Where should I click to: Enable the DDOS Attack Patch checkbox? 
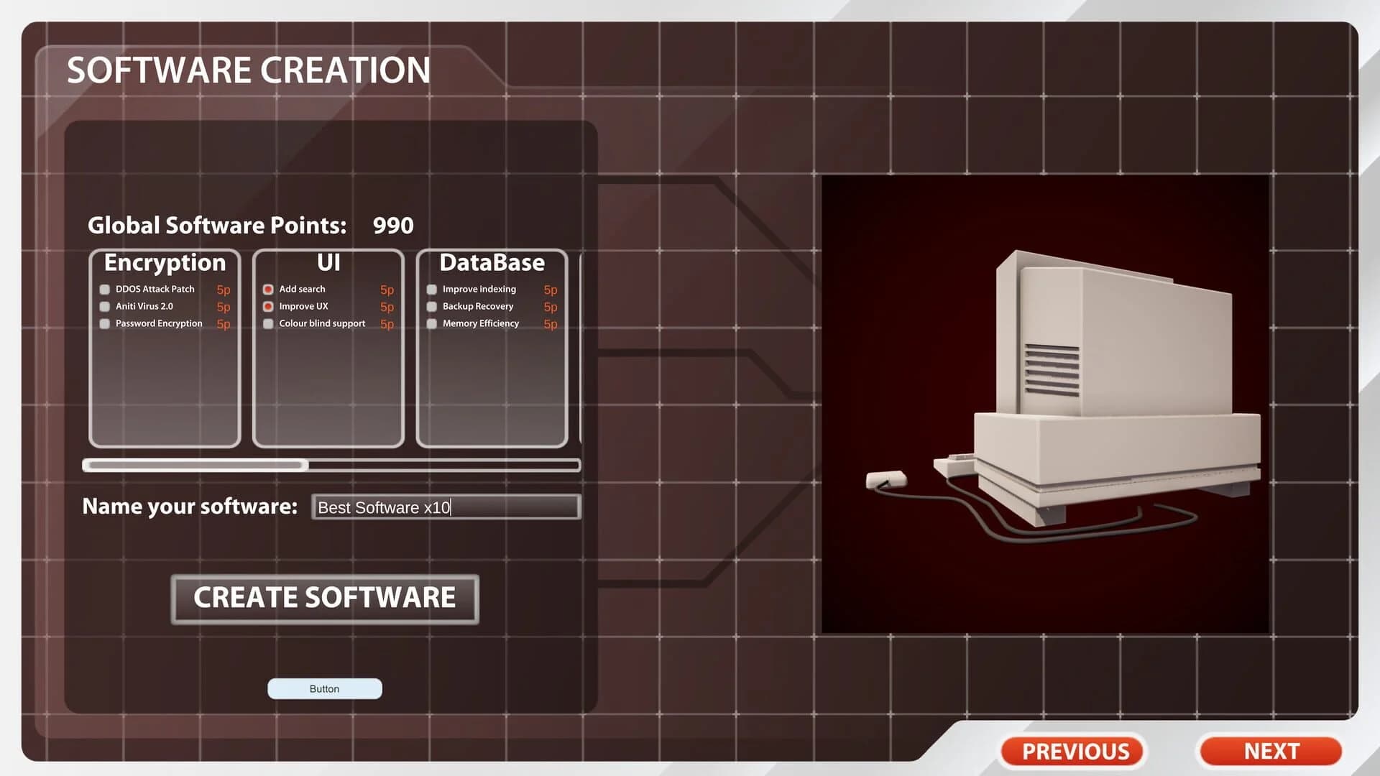tap(105, 289)
